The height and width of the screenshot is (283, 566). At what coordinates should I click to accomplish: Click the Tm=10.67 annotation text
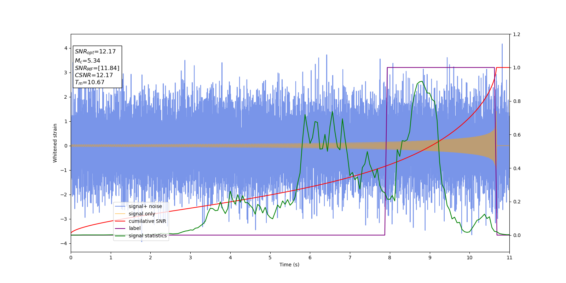[x=89, y=82]
